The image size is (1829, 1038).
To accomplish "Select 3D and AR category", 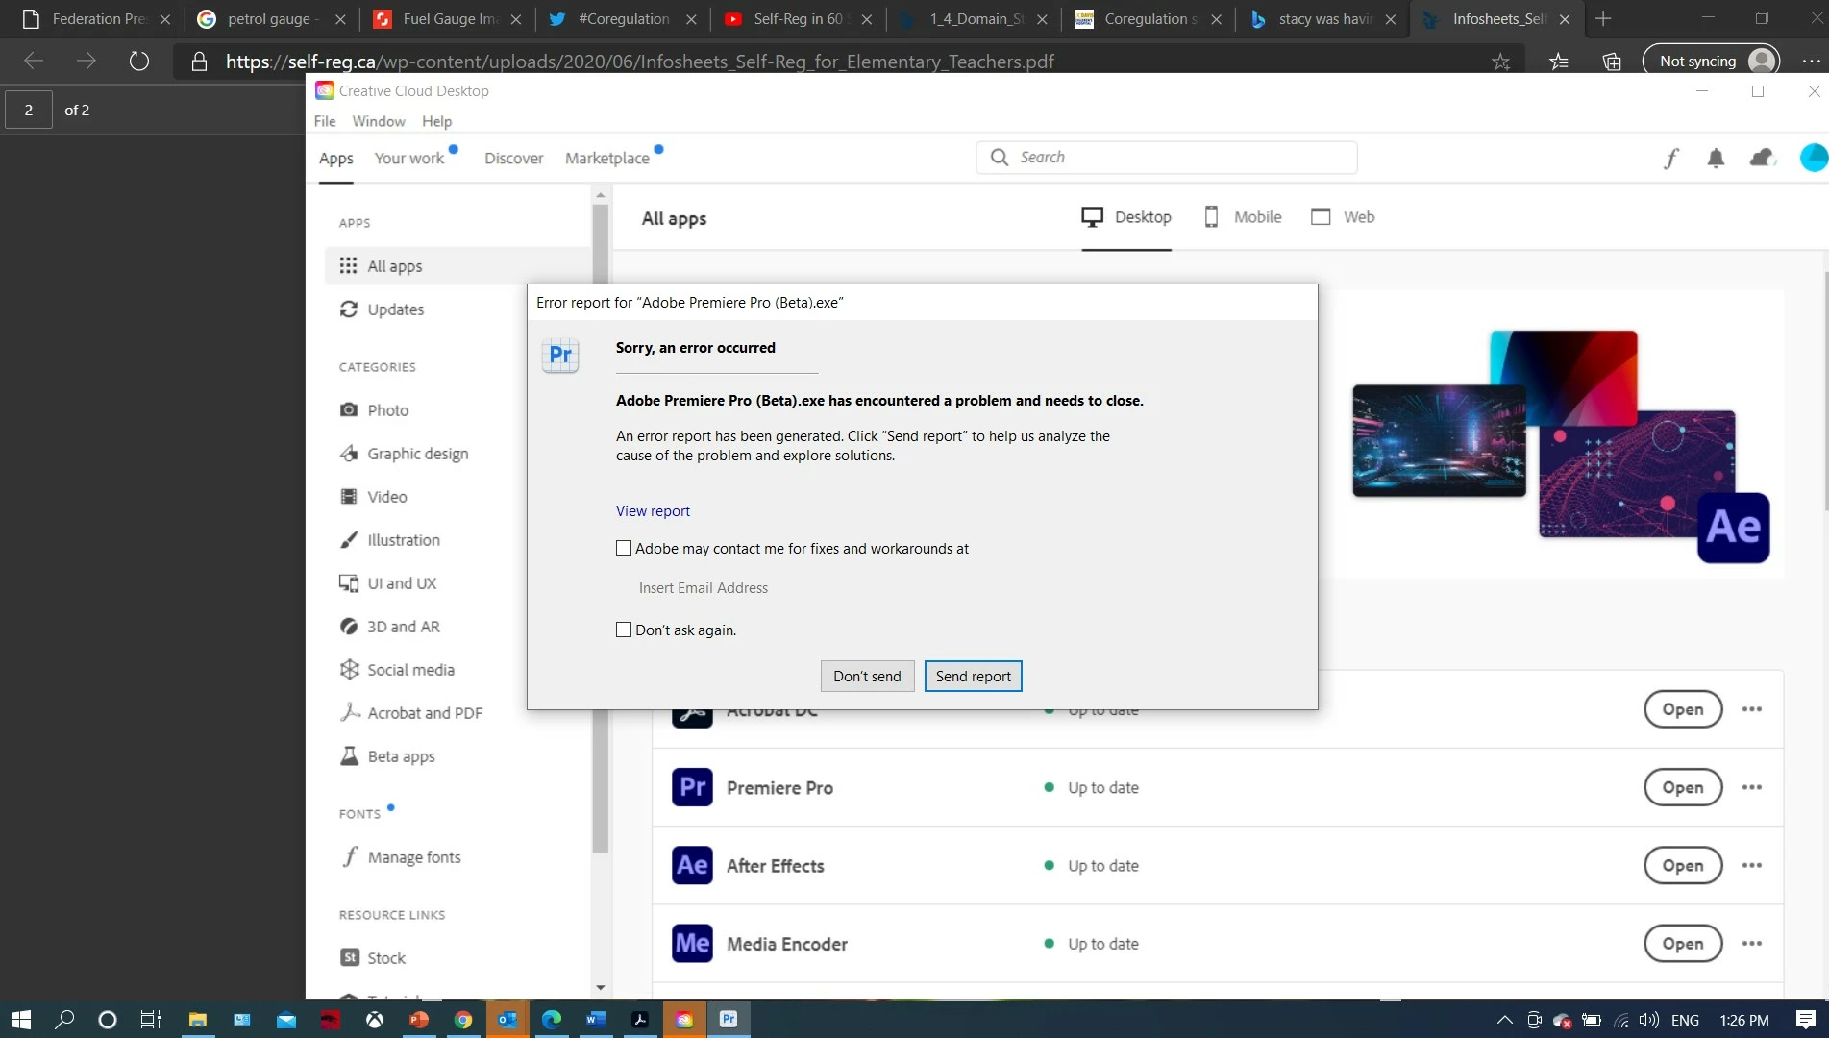I will (403, 627).
